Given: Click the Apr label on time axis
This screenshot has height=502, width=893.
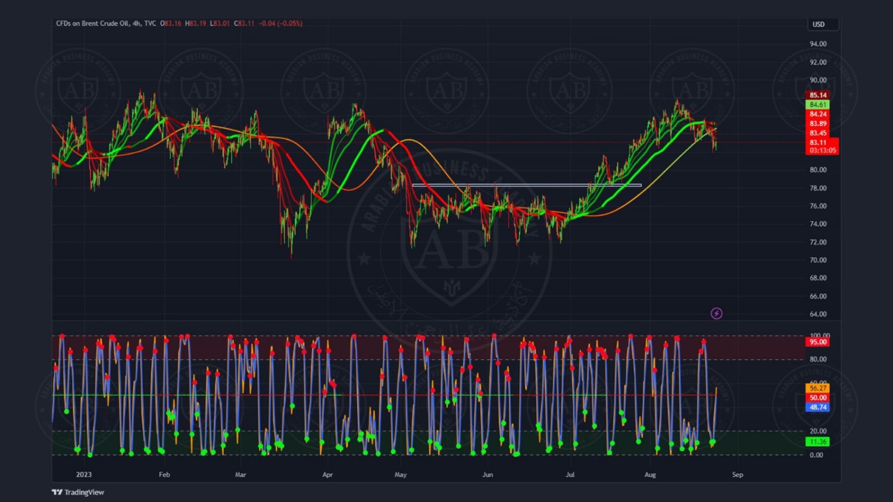Looking at the screenshot, I should click(x=327, y=475).
